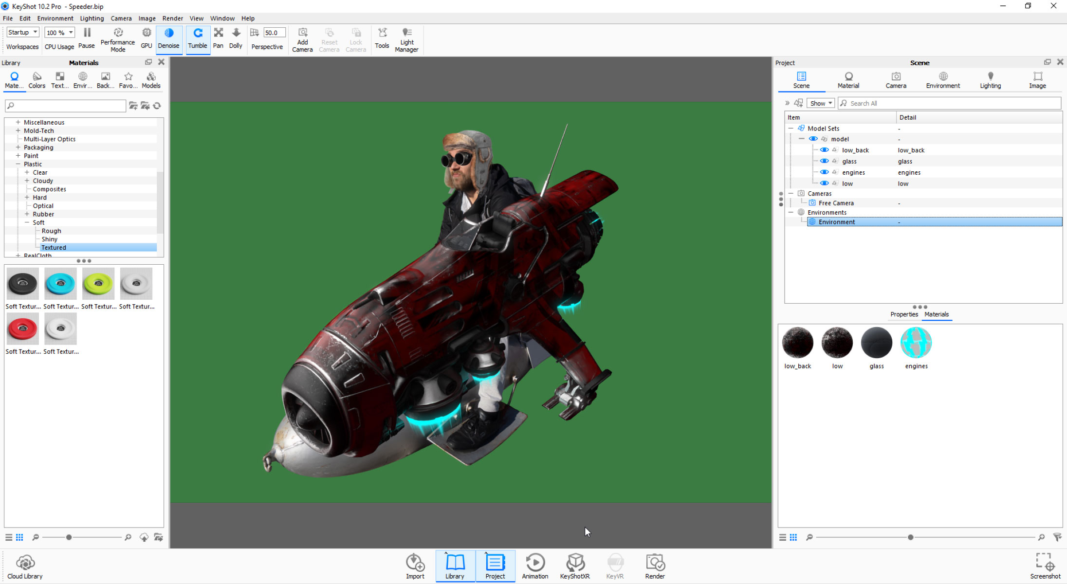Open the Show dropdown in Scene

(x=821, y=103)
